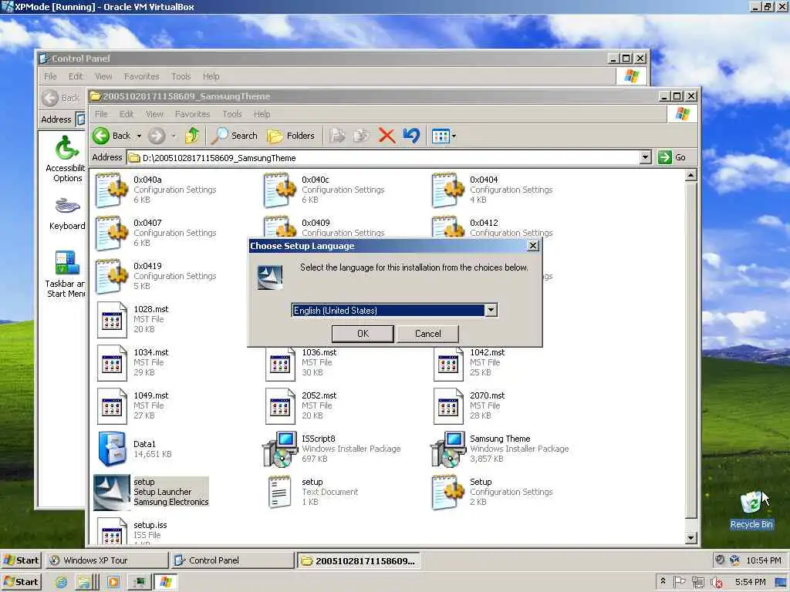Click the Copy To folder toolbar icon
The image size is (790, 592).
pyautogui.click(x=361, y=136)
